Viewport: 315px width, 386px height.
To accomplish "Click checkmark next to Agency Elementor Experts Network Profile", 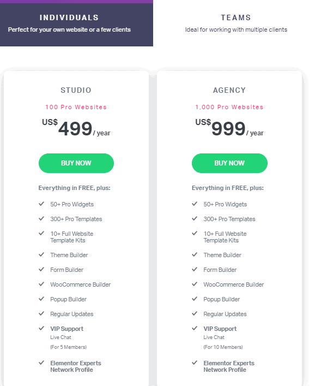I will click(195, 363).
